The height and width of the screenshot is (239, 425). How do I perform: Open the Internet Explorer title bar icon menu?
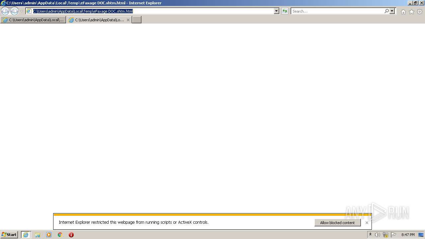pyautogui.click(x=3, y=3)
